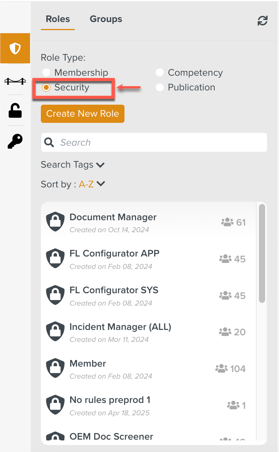Screen dimensions: 279x452
Task: Click the Incident Manager (ALL) lock icon
Action: point(55,332)
